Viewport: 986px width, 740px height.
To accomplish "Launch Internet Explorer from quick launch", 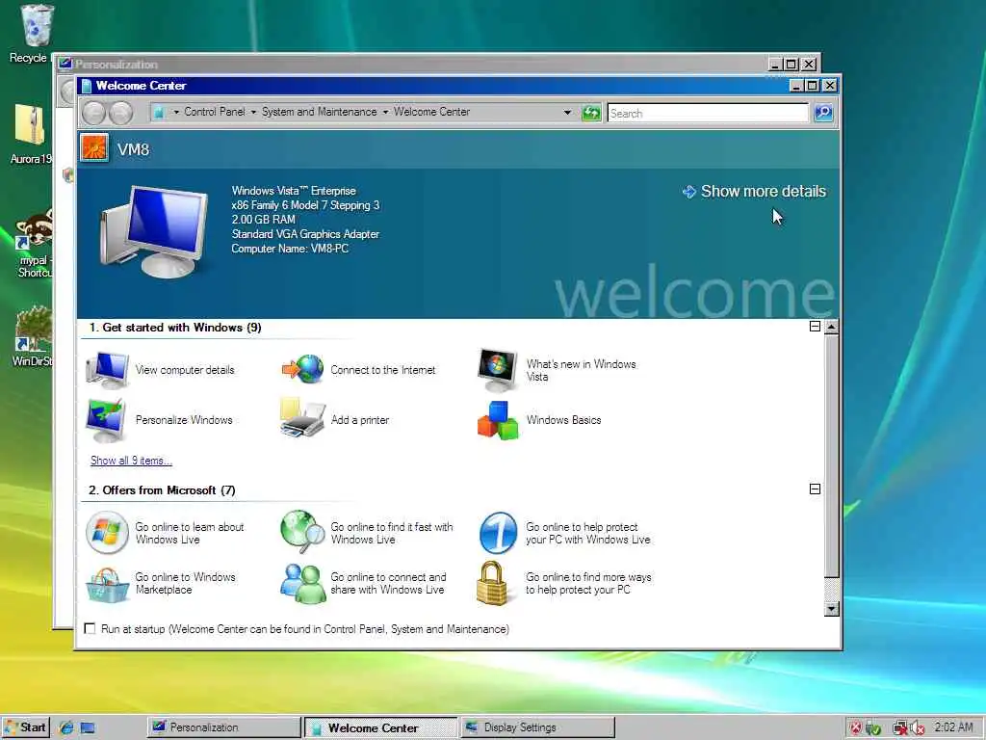I will point(66,728).
